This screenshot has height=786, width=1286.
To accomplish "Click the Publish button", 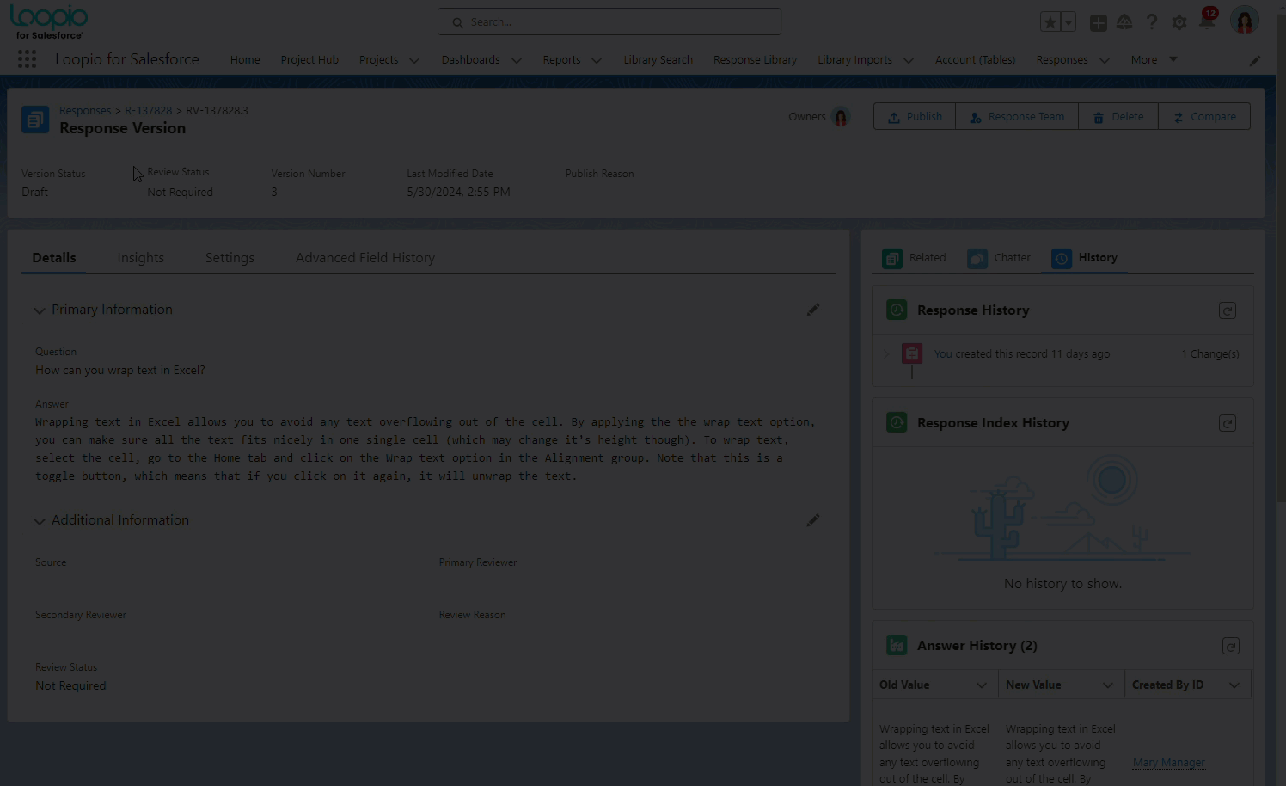I will click(915, 117).
